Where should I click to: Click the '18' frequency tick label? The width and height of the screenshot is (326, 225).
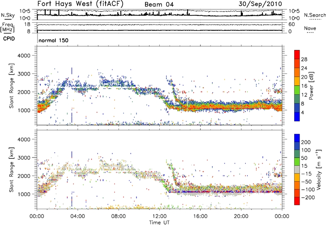point(27,24)
